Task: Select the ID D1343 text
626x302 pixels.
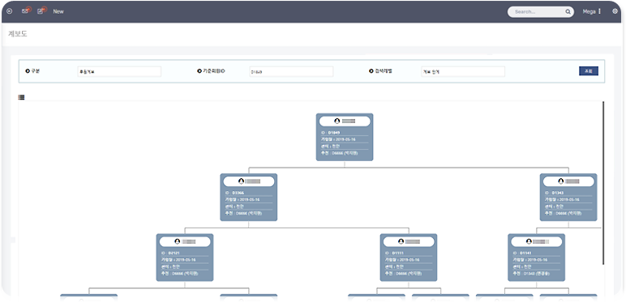Action: pyautogui.click(x=555, y=193)
